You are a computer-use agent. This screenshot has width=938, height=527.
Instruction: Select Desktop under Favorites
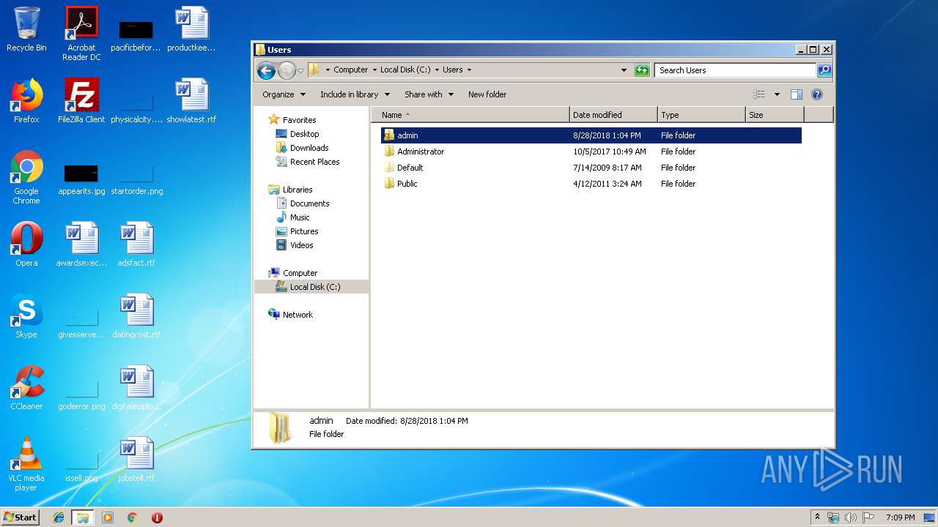(304, 134)
